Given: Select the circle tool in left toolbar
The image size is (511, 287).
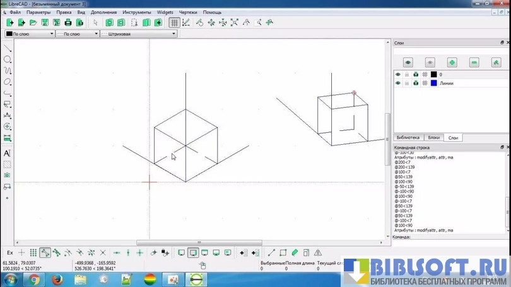Looking at the screenshot, I should [8, 60].
